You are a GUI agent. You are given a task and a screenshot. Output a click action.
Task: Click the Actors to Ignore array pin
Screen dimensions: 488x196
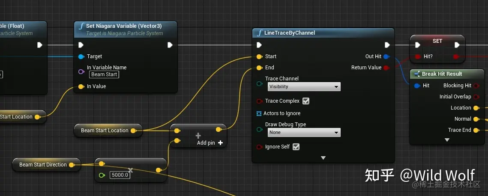click(259, 114)
